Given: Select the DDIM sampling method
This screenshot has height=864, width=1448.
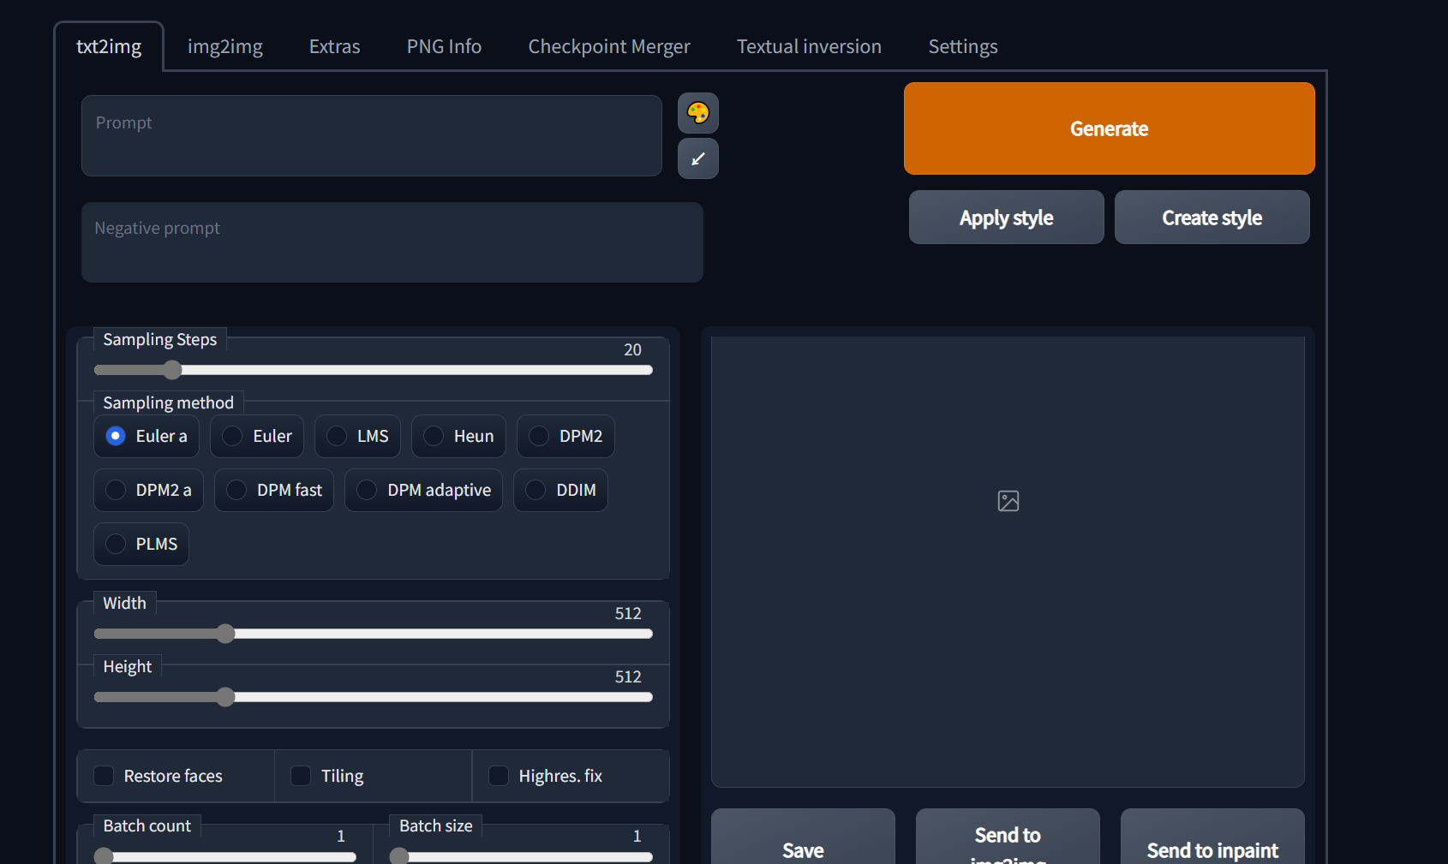Looking at the screenshot, I should (536, 490).
